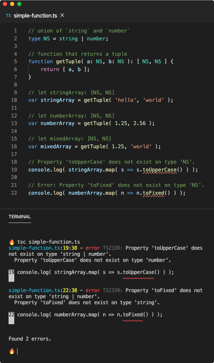Click the return keyword on line 6
The width and height of the screenshot is (214, 363).
tap(50, 69)
